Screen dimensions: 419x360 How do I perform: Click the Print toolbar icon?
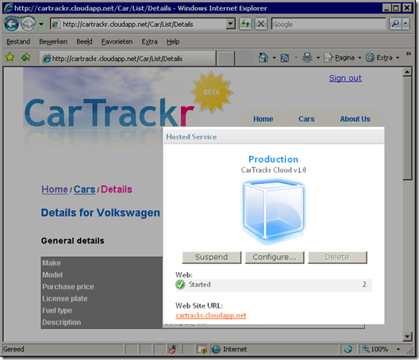307,57
